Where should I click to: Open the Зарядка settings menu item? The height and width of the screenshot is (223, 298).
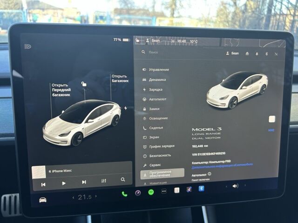[156, 89]
